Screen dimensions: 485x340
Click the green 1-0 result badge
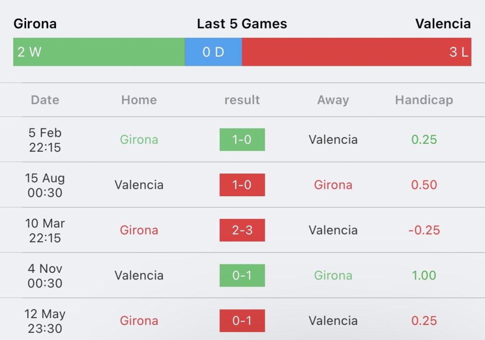point(242,139)
